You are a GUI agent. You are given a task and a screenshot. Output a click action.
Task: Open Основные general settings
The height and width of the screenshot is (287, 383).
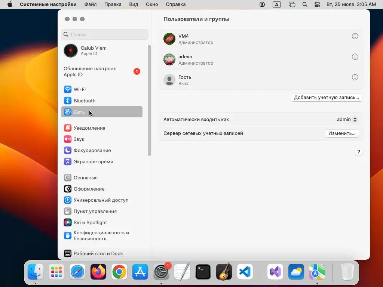pos(102,178)
